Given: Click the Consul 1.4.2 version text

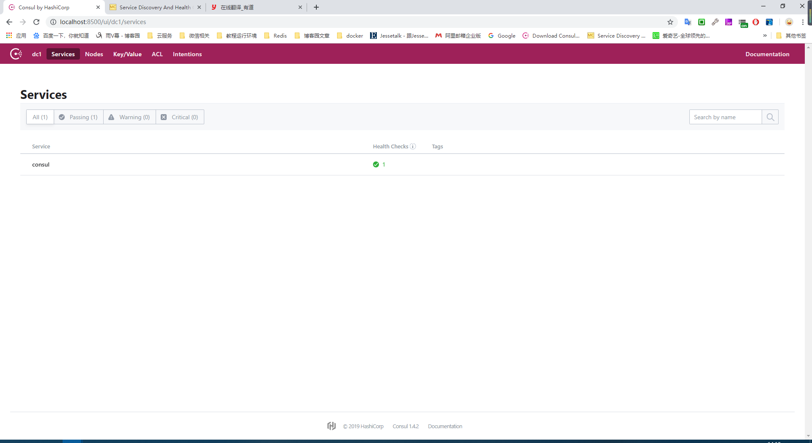Looking at the screenshot, I should [406, 426].
